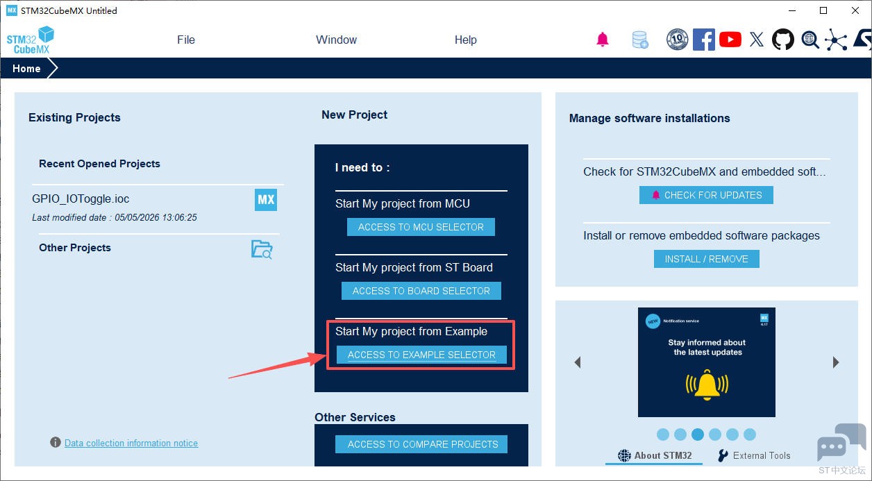Browse other projects with folder search icon

pos(262,249)
